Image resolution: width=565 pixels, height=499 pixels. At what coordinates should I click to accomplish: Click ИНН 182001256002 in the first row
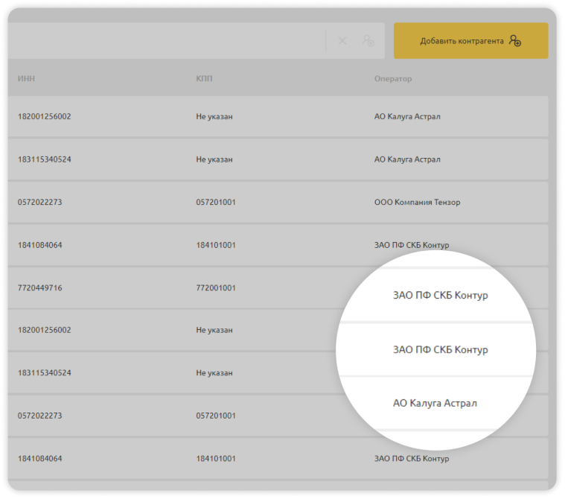[45, 117]
